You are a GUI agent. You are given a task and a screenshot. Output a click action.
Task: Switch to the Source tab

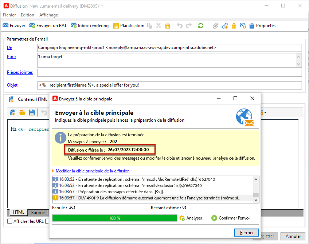tap(38, 213)
